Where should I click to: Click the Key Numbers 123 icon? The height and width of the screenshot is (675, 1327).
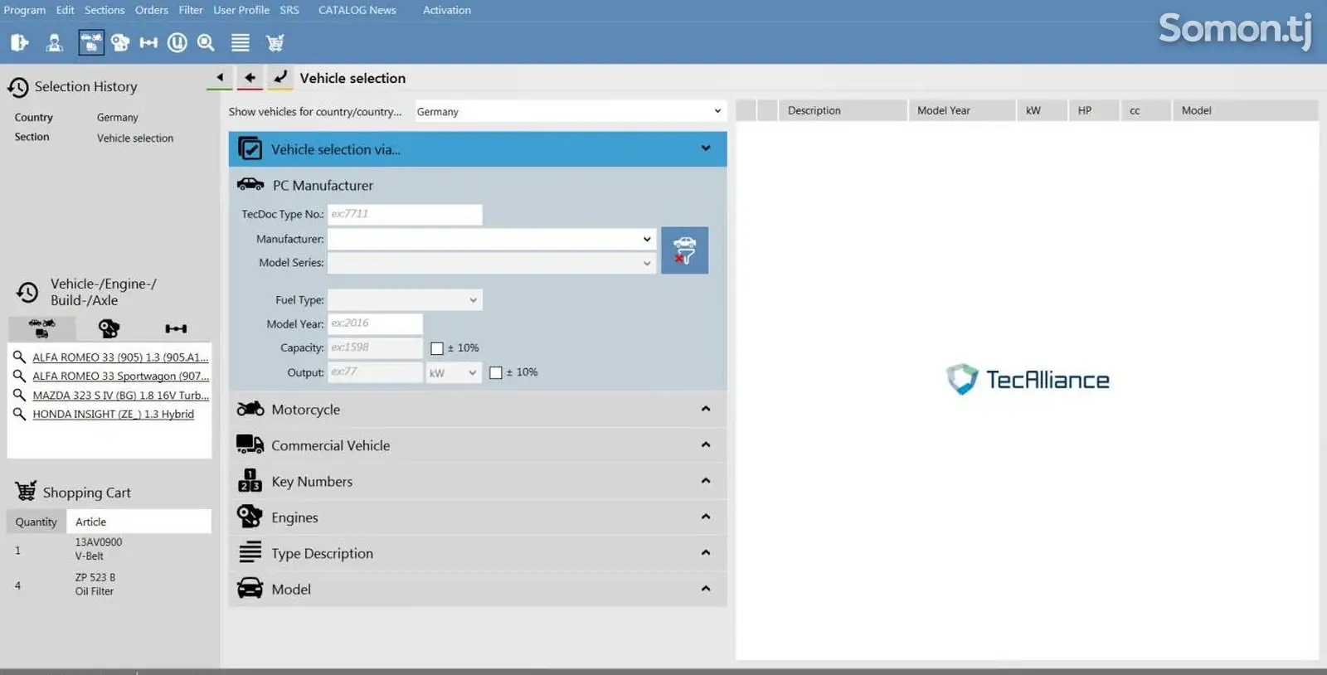[x=250, y=480]
